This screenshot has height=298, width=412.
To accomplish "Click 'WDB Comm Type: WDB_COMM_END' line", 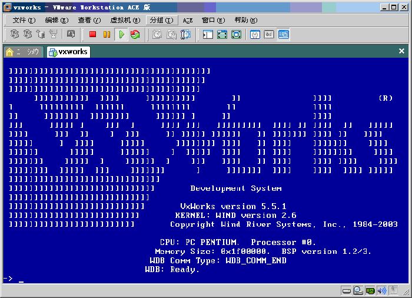I will [x=218, y=260].
